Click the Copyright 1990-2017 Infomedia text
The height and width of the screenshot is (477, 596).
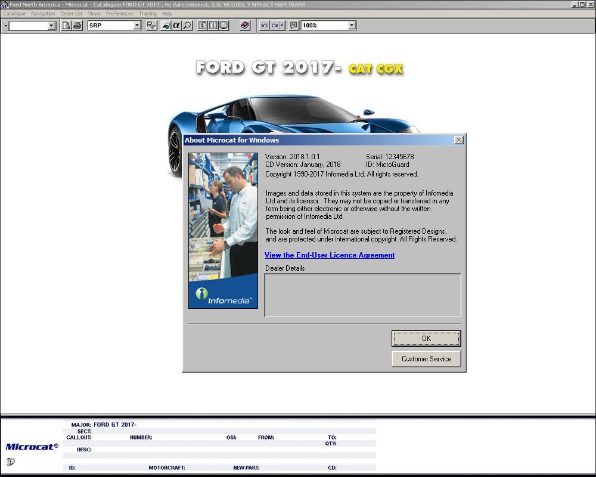click(x=342, y=174)
